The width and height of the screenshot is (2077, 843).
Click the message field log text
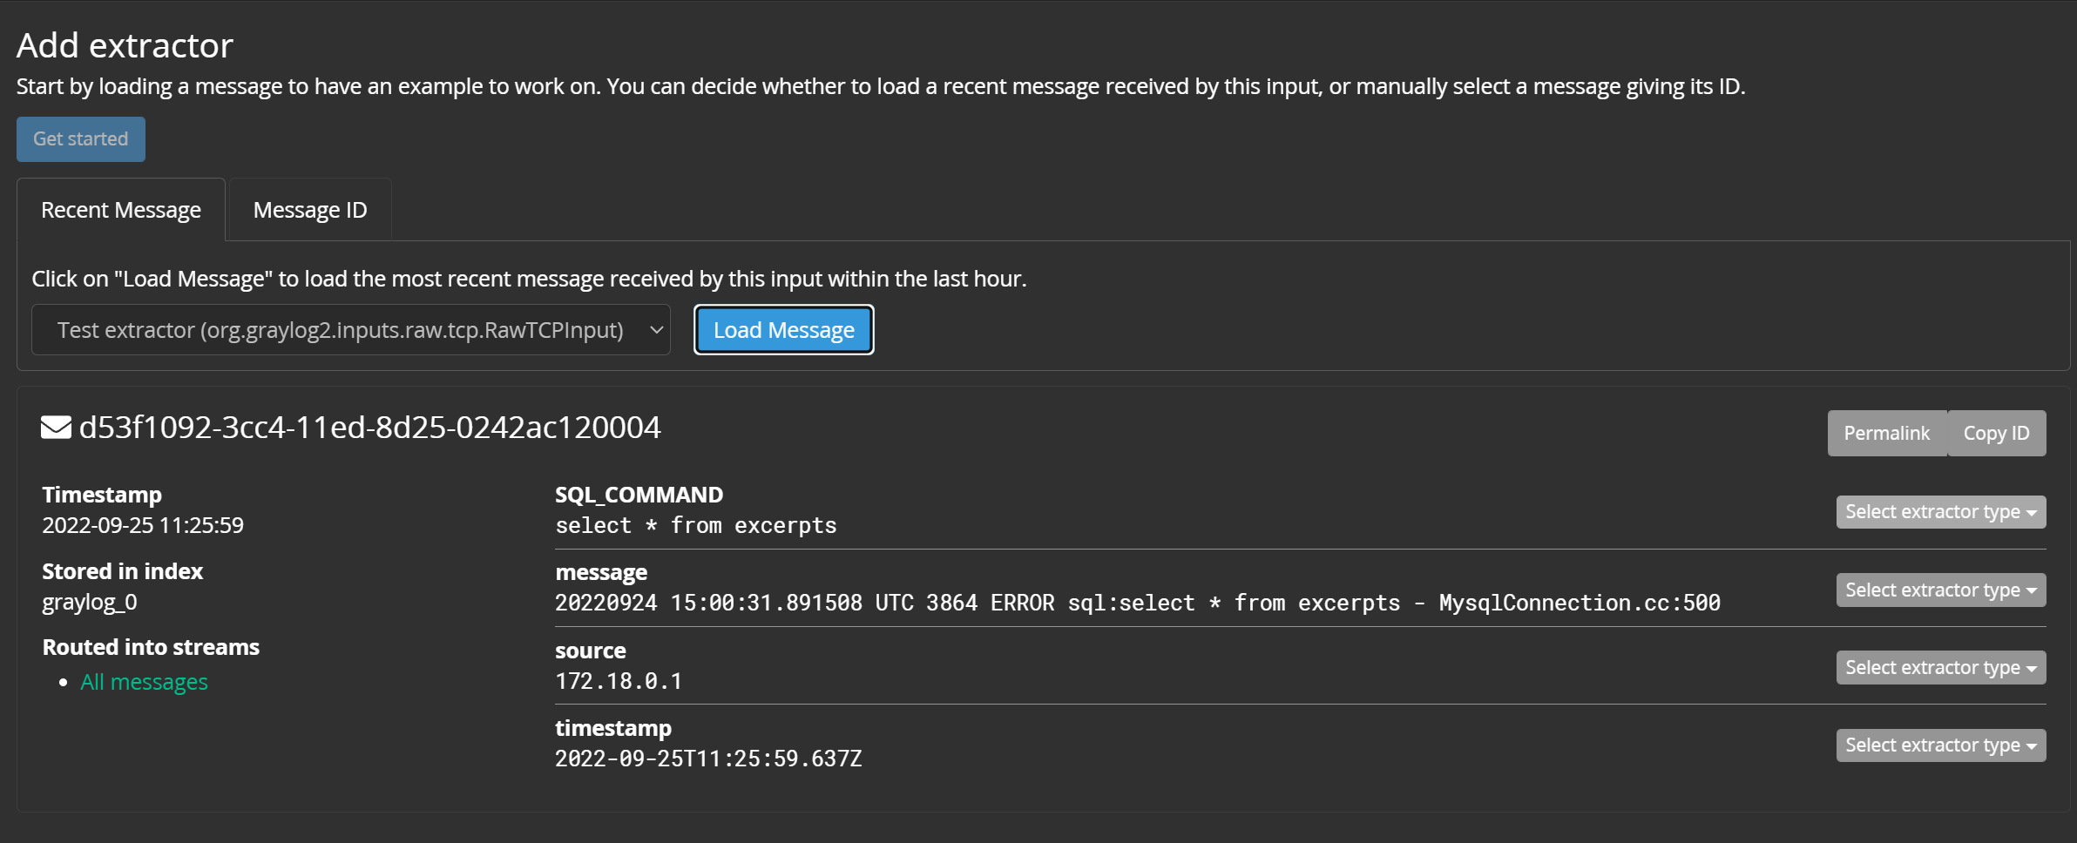coord(1138,604)
